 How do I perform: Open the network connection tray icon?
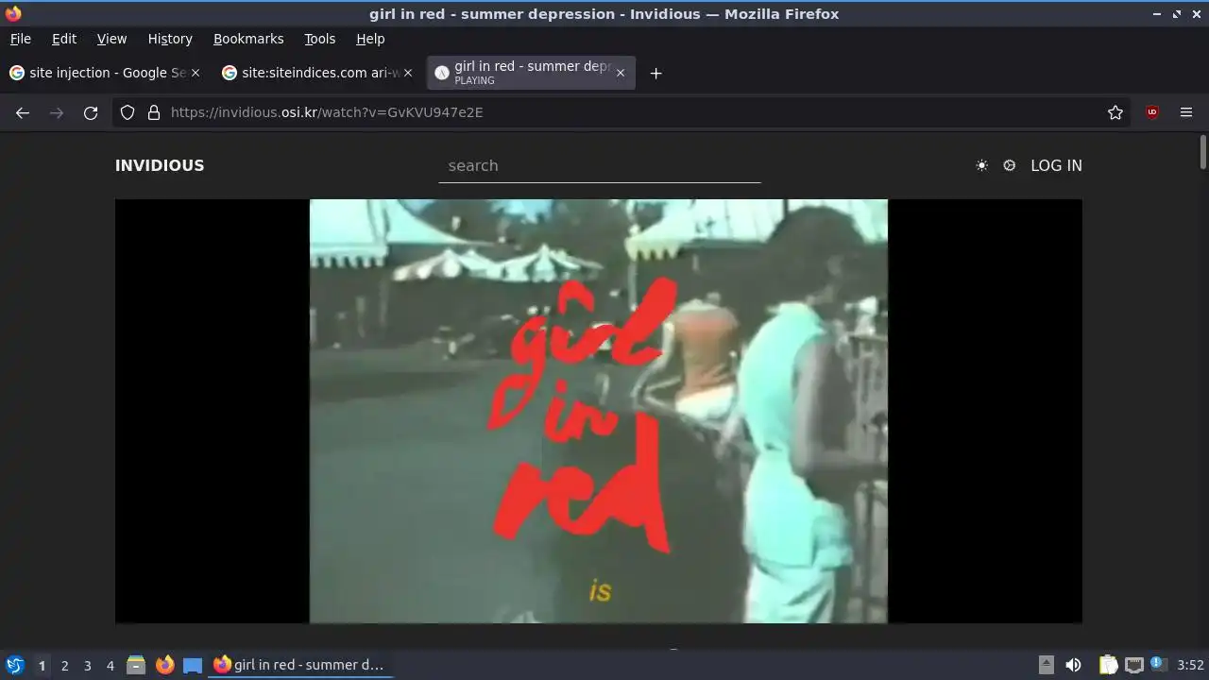tap(1133, 665)
